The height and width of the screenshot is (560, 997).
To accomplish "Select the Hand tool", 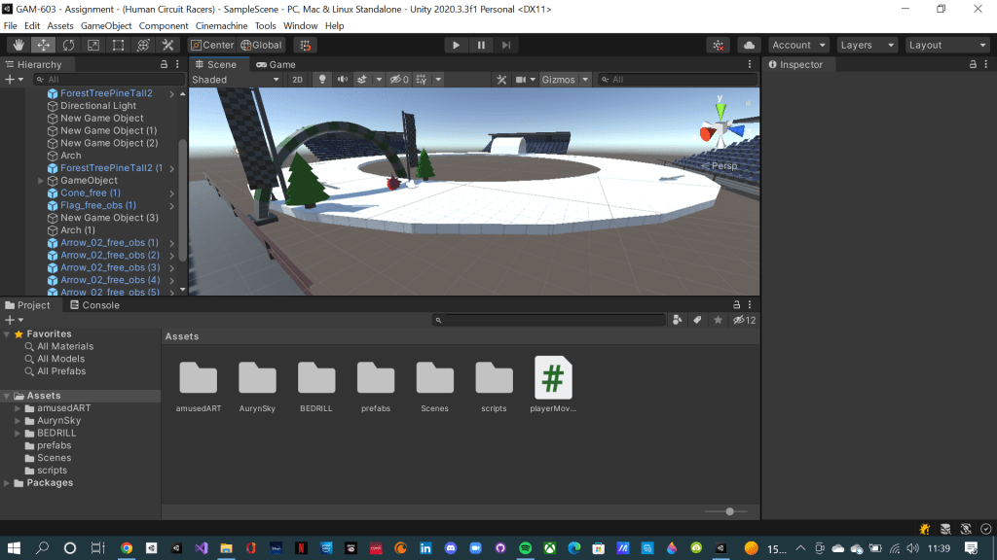I will click(19, 45).
